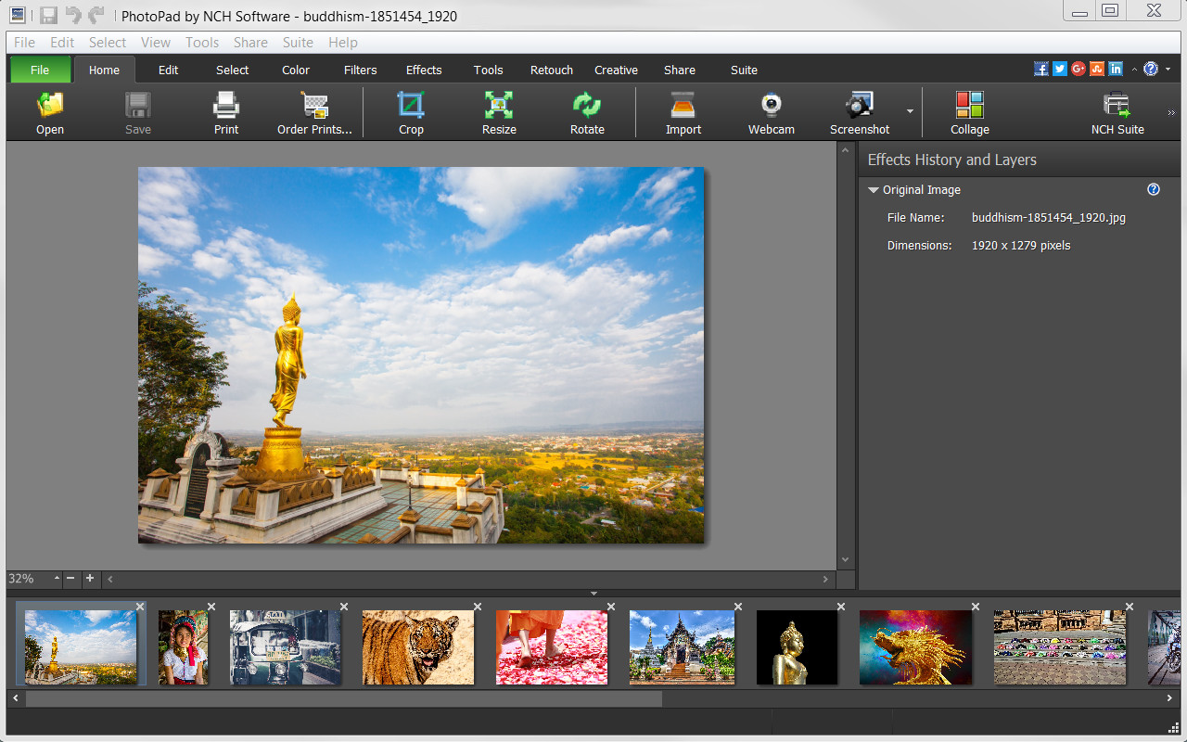This screenshot has width=1187, height=742.
Task: Select the tiger photo thumbnail
Action: click(x=417, y=646)
